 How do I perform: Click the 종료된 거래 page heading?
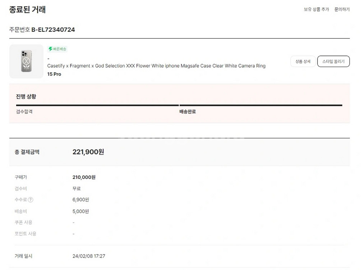27,9
